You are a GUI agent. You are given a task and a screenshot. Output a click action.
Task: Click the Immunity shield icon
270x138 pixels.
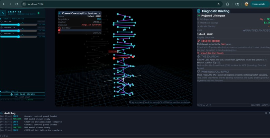coord(2,34)
